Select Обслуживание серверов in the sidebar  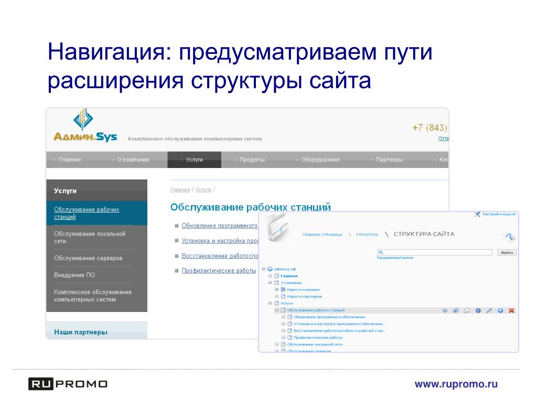88,258
